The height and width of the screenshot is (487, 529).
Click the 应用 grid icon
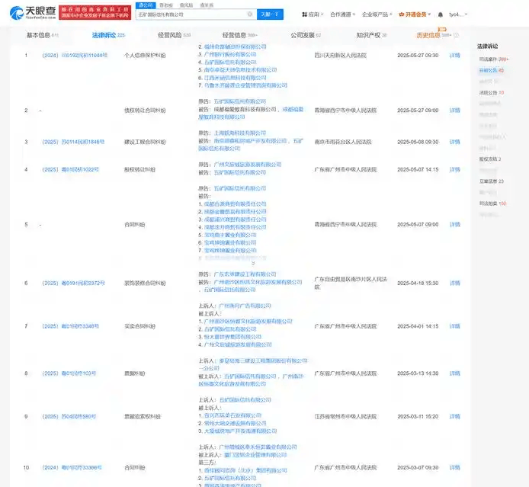305,14
